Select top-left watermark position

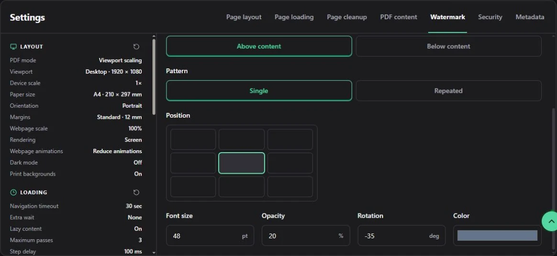tap(193, 139)
